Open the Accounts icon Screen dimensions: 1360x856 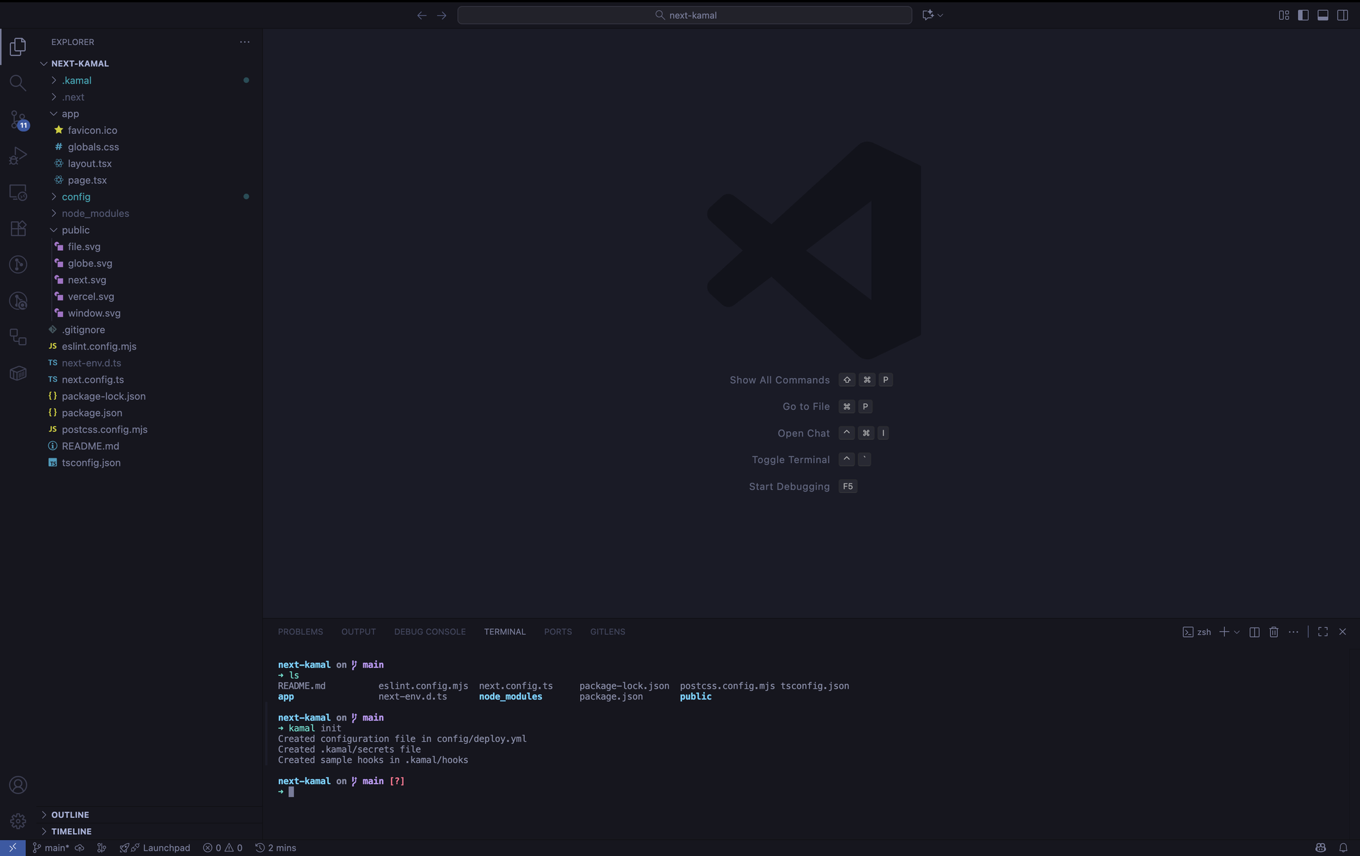click(18, 785)
